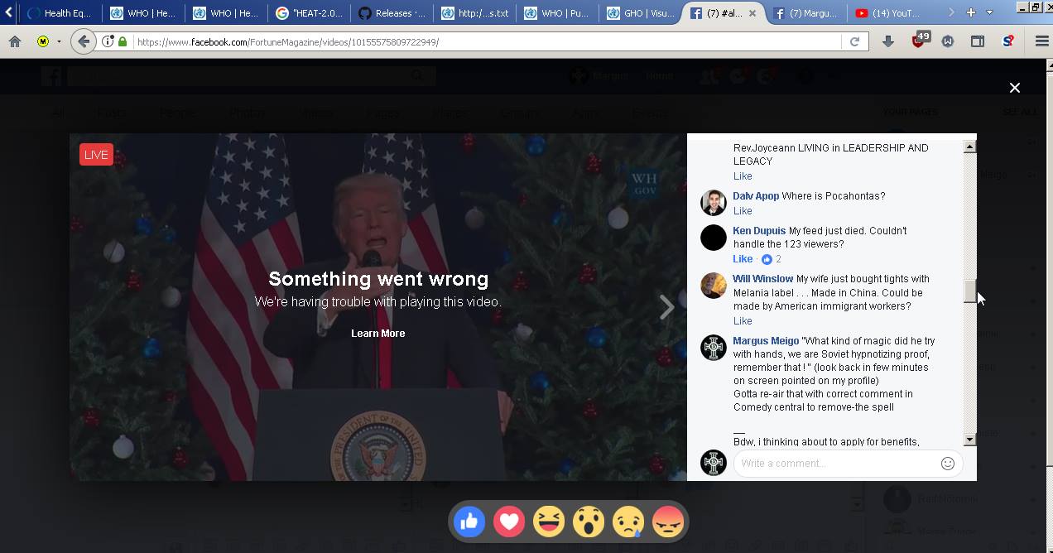Viewport: 1053px width, 553px height.
Task: Go to the next video arrow
Action: [666, 307]
